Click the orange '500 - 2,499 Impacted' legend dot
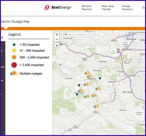The height and width of the screenshot is (136, 146). coord(14,57)
